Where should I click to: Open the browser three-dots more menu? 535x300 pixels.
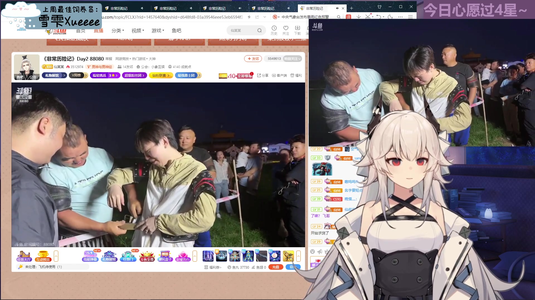pos(400,17)
